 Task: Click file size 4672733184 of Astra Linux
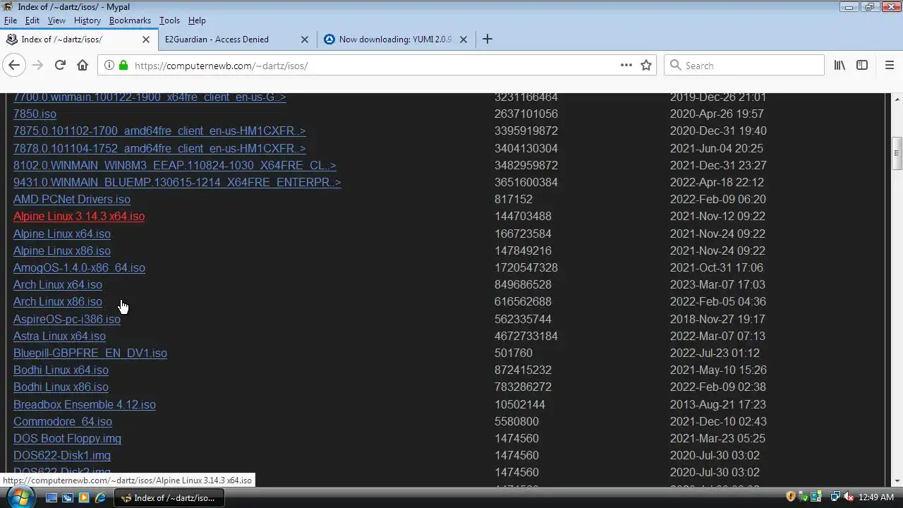point(526,336)
